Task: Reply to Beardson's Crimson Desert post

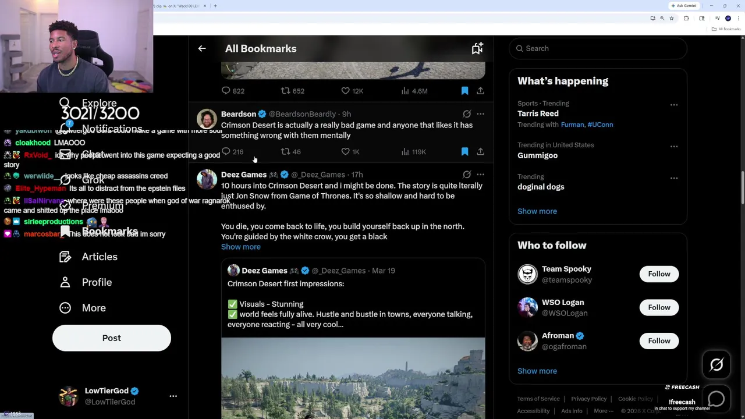Action: (232, 152)
